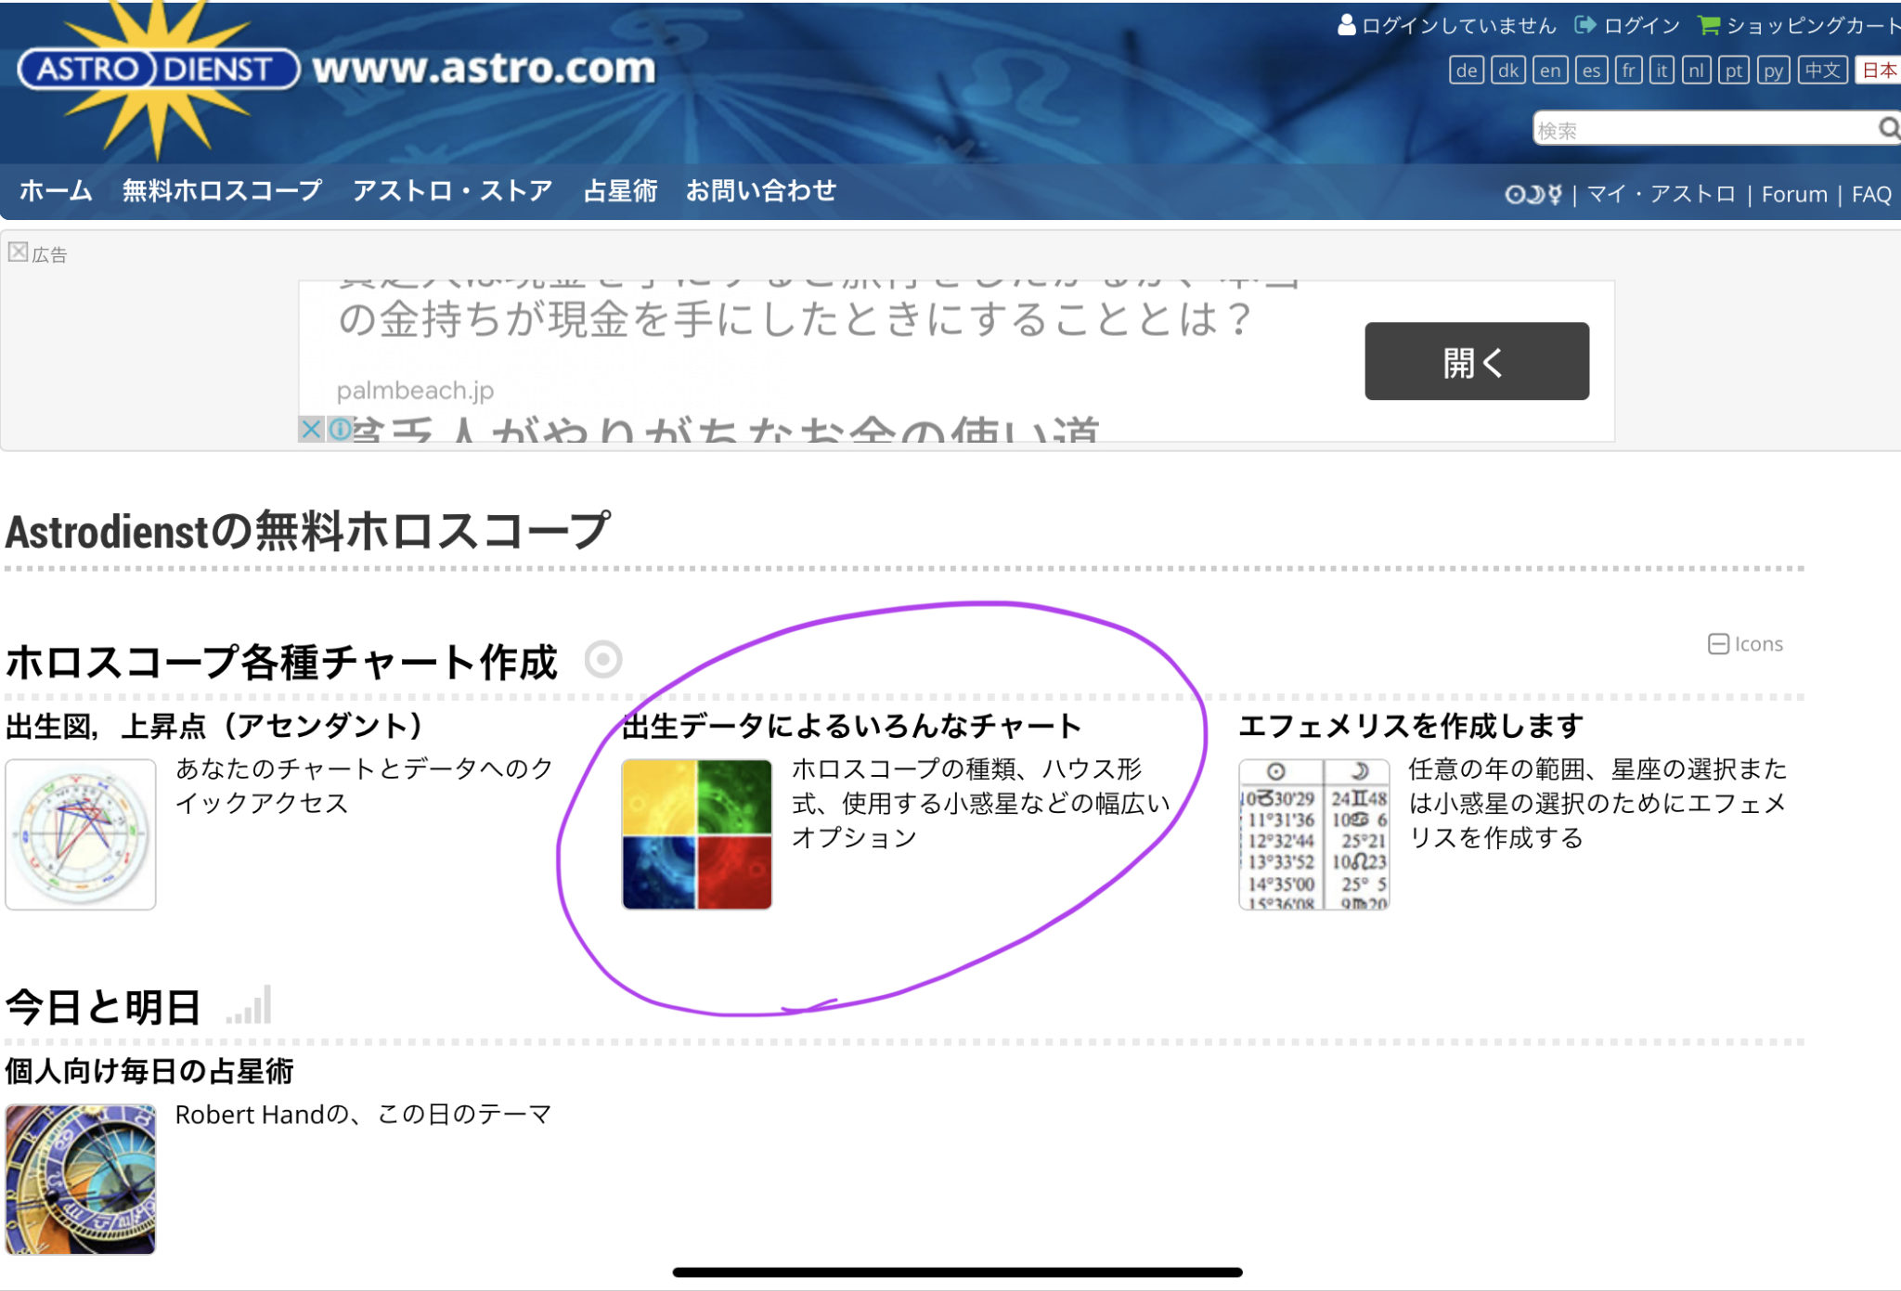Open the four-color elements chart thumbnail

point(697,834)
